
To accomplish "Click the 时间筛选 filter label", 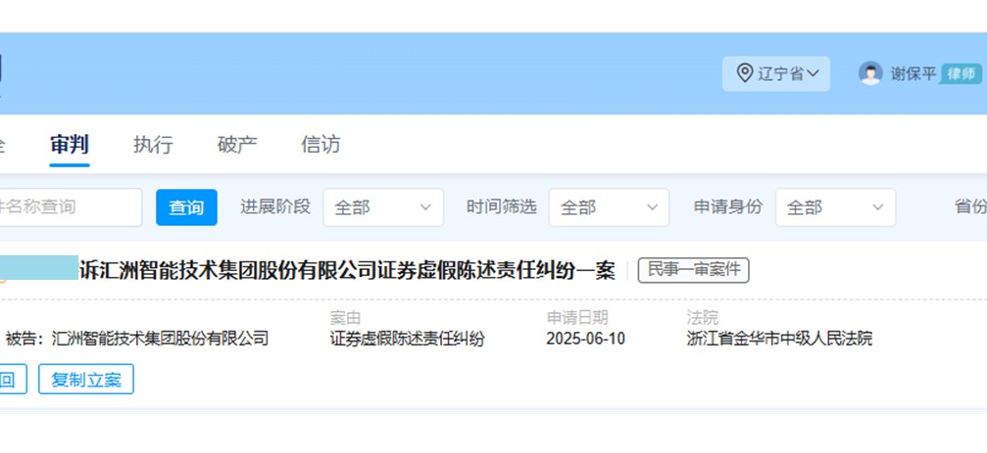I will [502, 206].
